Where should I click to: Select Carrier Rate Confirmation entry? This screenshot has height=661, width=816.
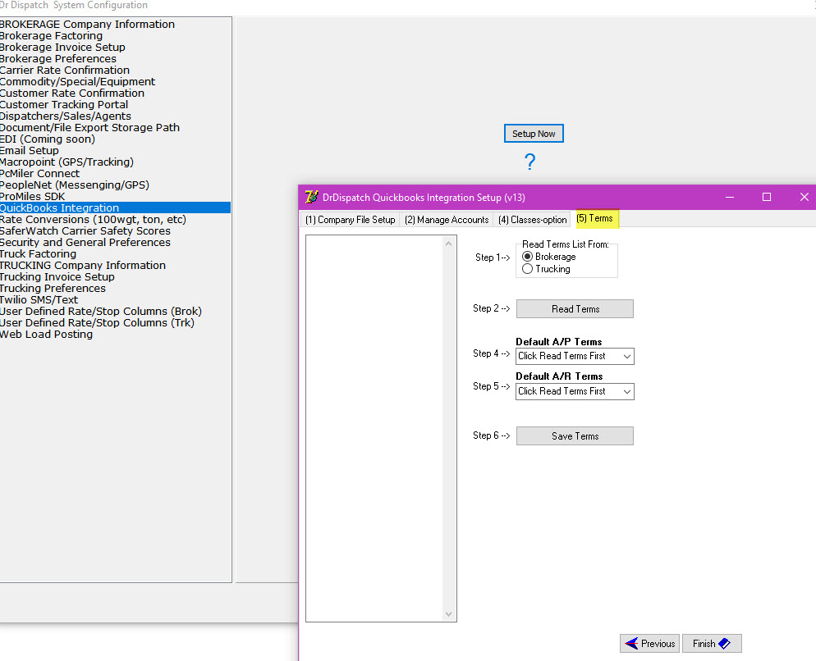pyautogui.click(x=65, y=71)
